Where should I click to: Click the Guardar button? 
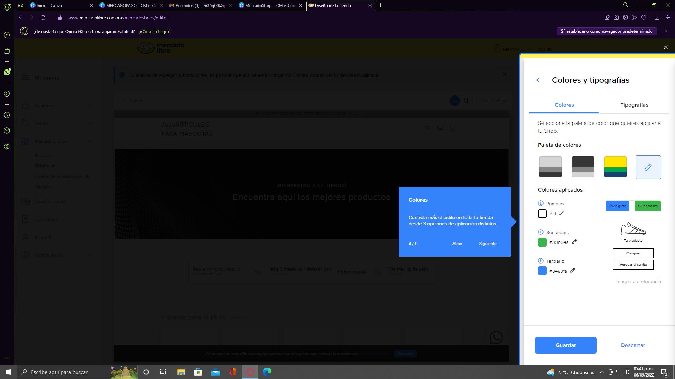pos(565,345)
